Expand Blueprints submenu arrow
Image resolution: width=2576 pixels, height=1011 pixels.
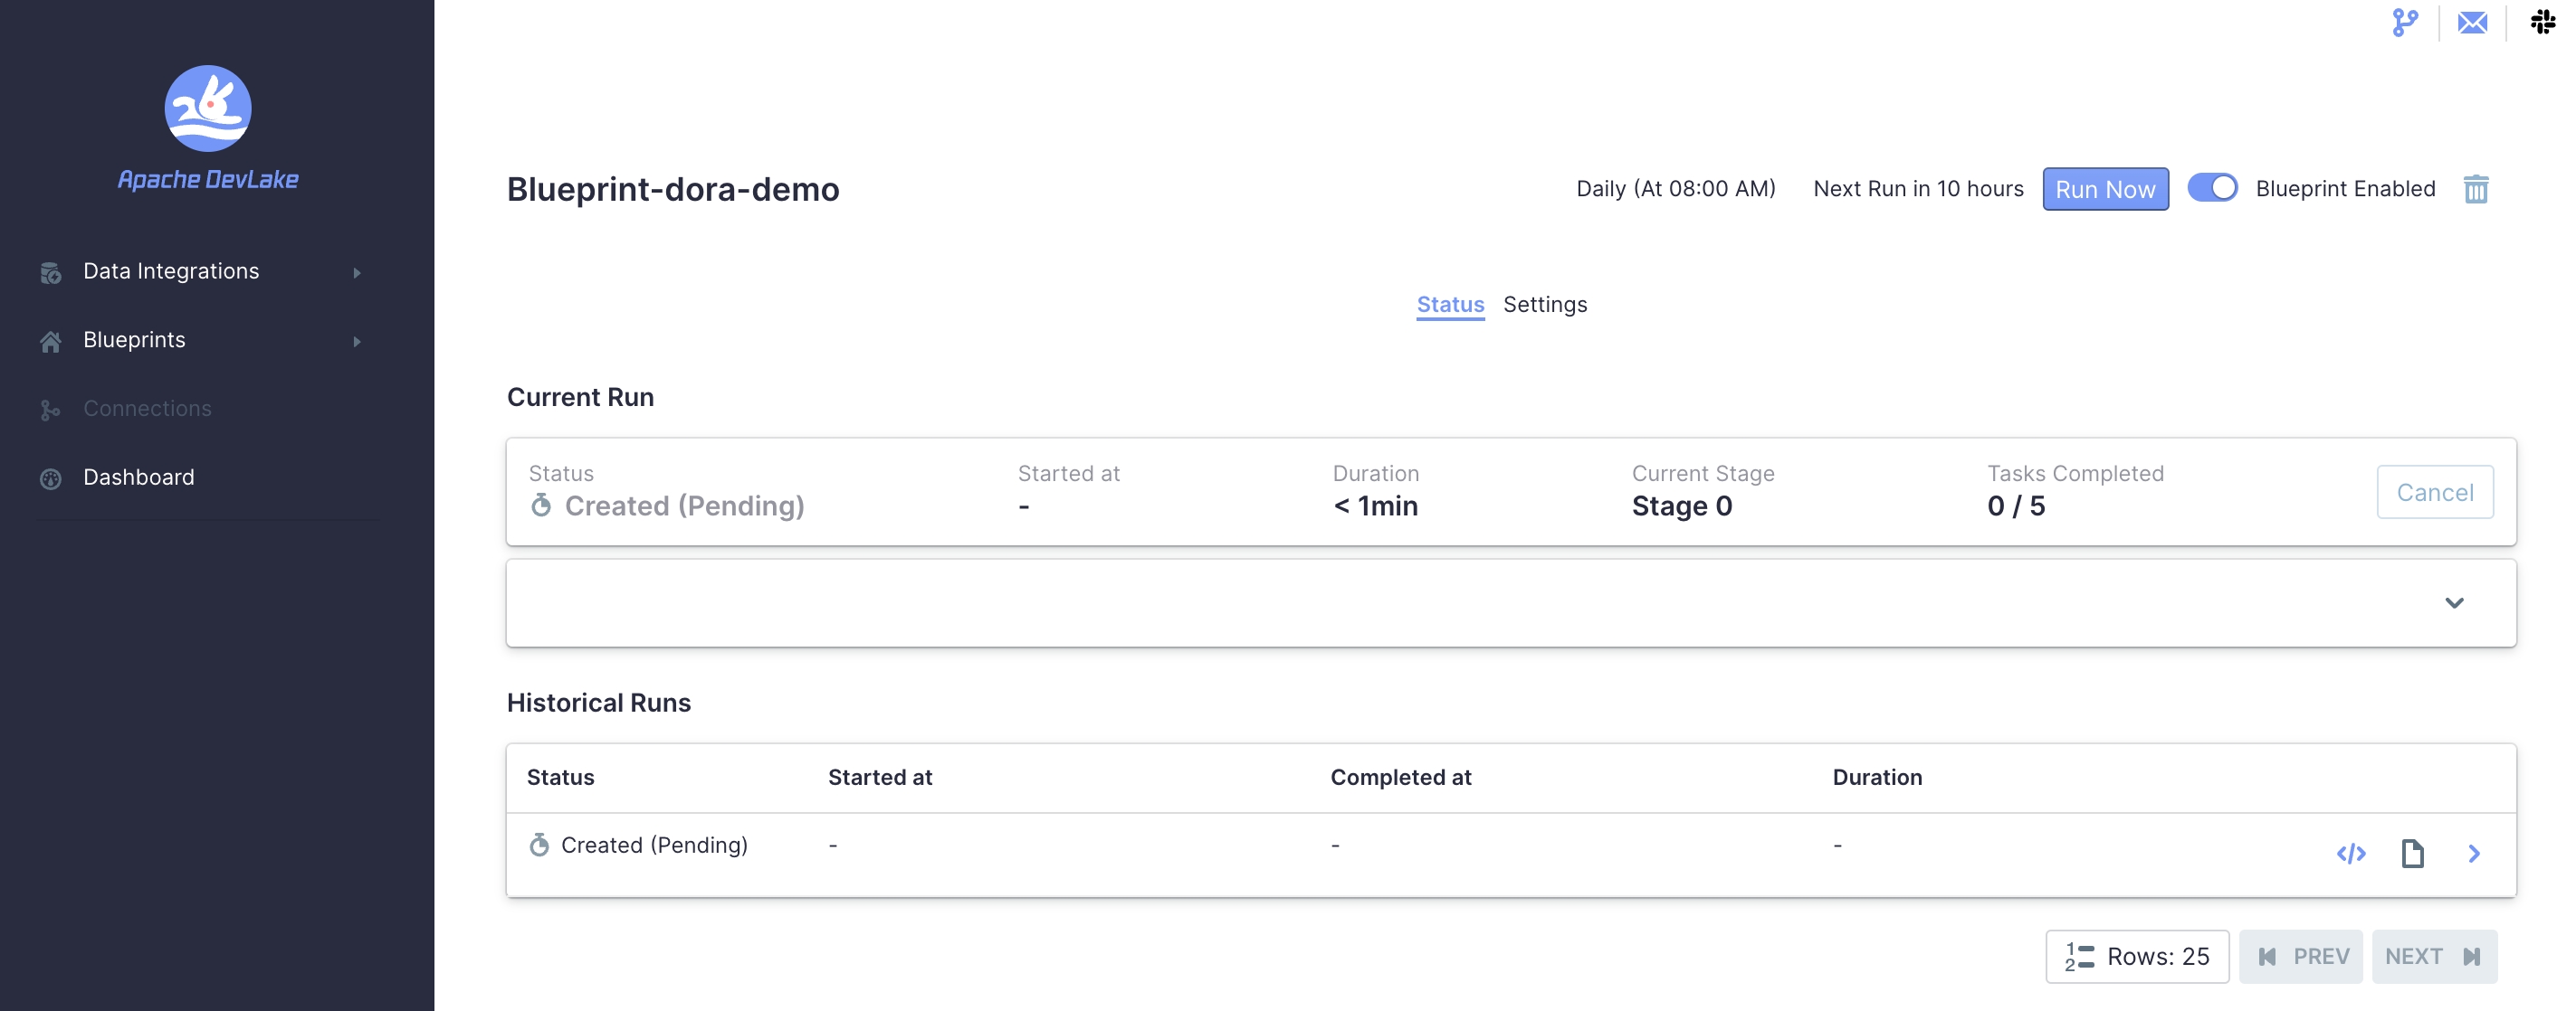(357, 342)
